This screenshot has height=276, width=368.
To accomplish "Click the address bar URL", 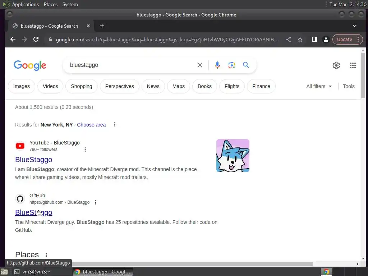I will coord(167,40).
